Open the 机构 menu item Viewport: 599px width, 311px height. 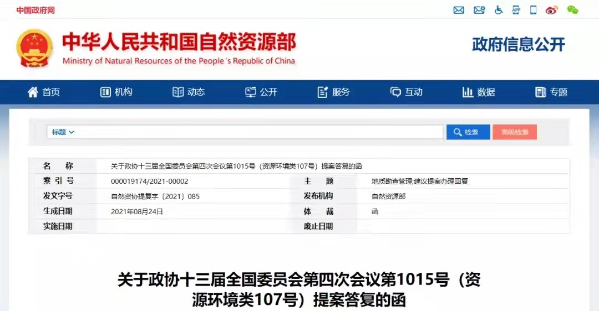click(x=123, y=92)
